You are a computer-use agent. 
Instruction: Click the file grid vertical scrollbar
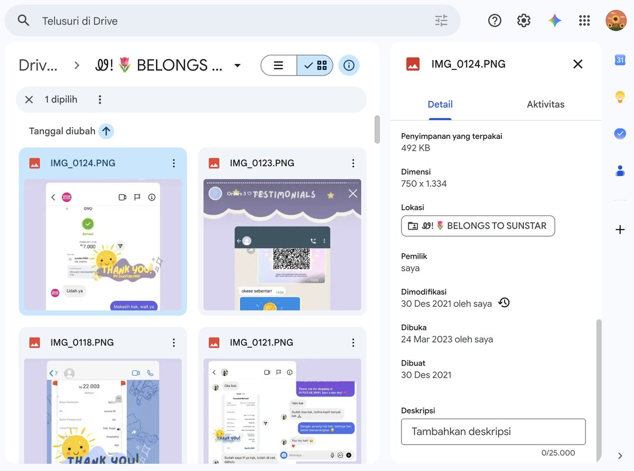point(377,129)
